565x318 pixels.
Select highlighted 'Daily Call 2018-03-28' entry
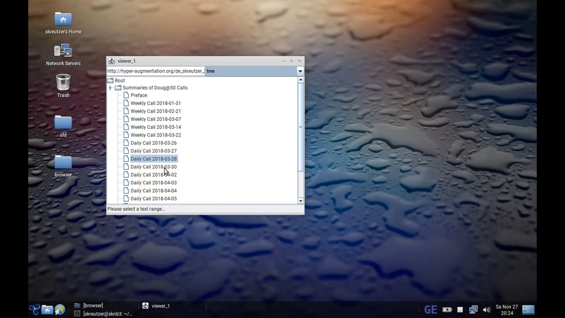pyautogui.click(x=154, y=158)
